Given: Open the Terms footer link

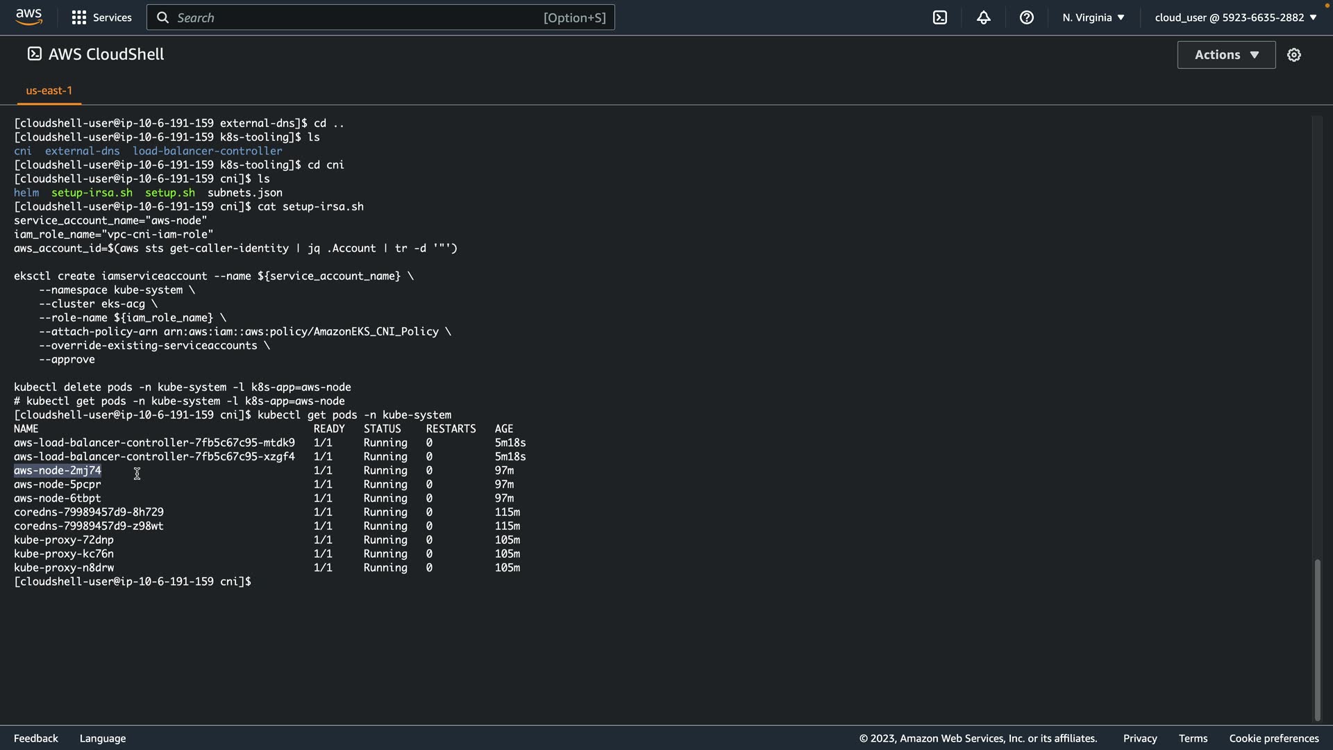Looking at the screenshot, I should 1192,738.
